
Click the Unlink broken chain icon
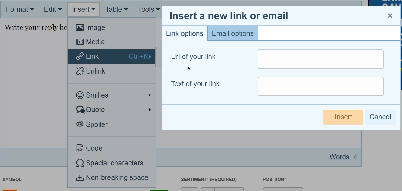[x=80, y=71]
